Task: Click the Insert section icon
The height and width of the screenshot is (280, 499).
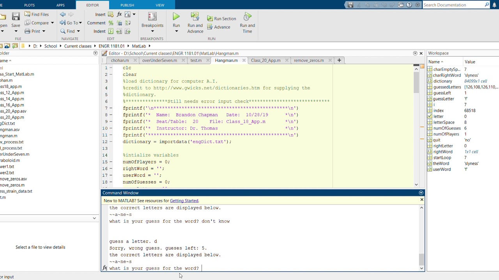Action: point(111,14)
